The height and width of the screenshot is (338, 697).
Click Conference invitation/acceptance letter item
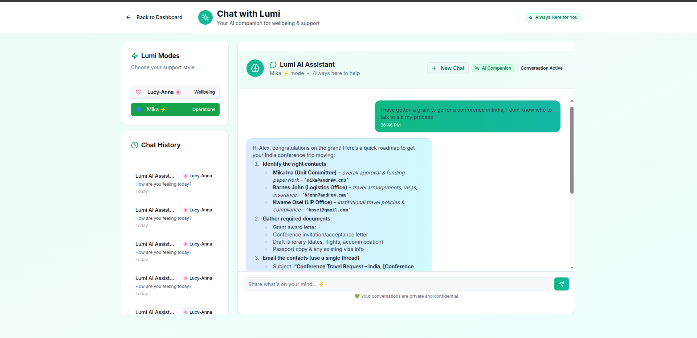click(x=321, y=235)
